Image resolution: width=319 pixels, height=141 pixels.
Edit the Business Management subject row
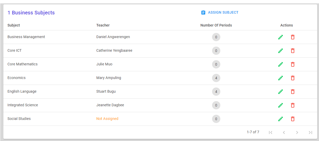pos(281,37)
